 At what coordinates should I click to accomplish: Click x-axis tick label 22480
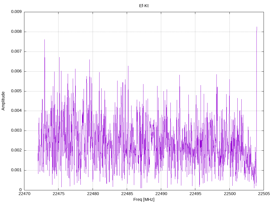click(93, 194)
